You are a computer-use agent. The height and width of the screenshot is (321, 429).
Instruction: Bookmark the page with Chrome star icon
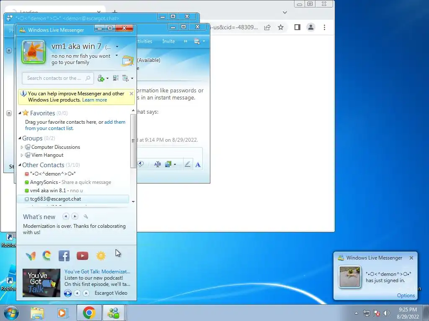tap(281, 27)
